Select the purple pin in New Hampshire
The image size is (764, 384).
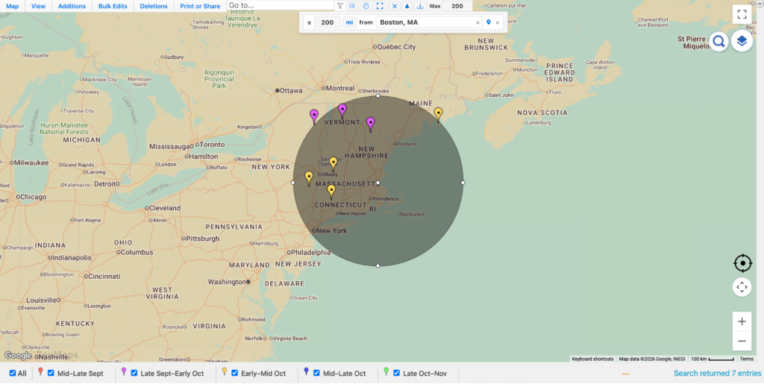[x=370, y=124]
